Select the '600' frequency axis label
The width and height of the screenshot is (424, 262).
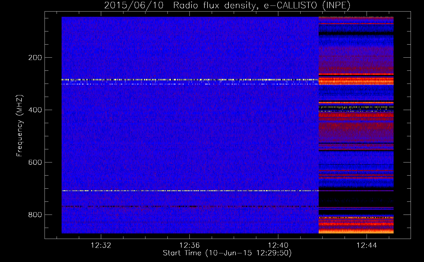(x=35, y=162)
